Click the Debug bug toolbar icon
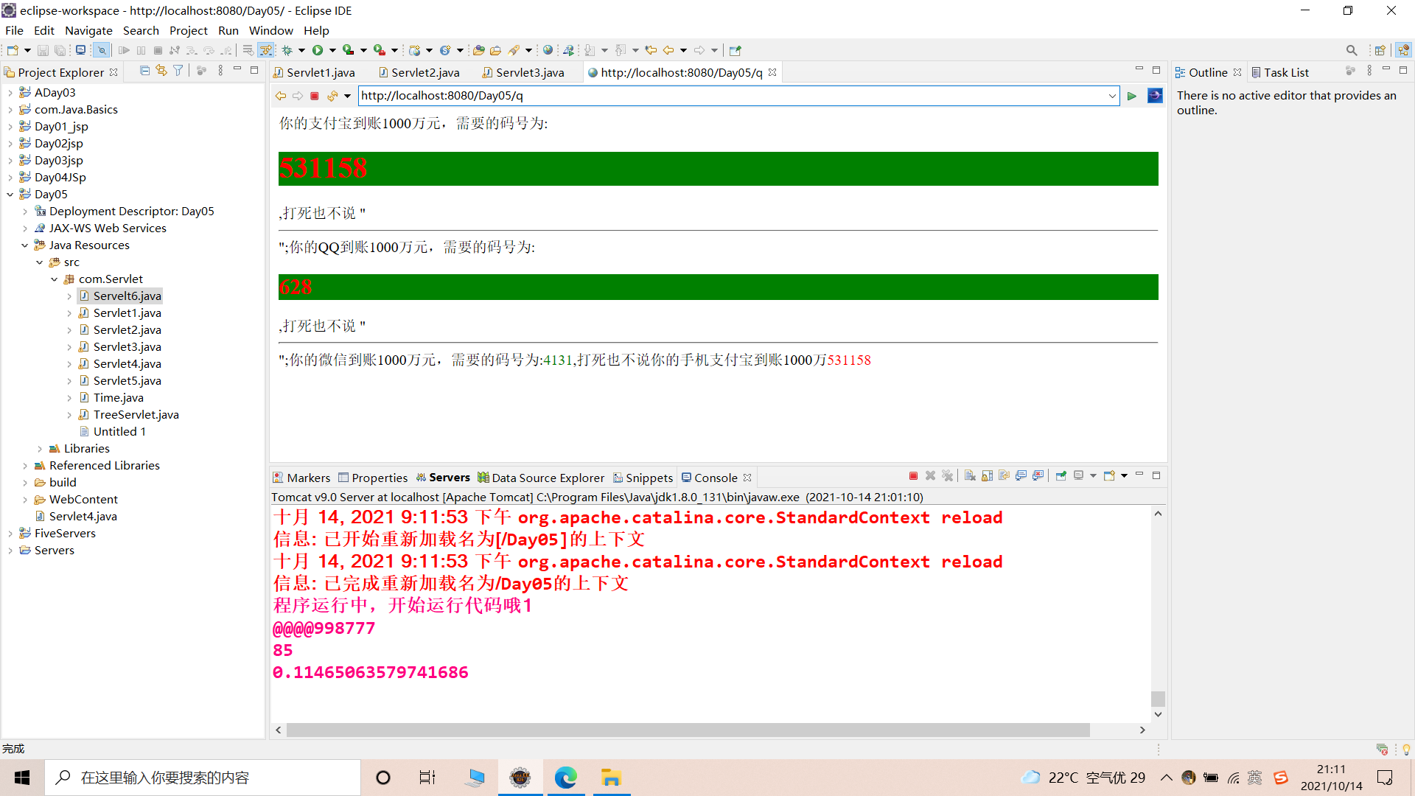 point(287,50)
